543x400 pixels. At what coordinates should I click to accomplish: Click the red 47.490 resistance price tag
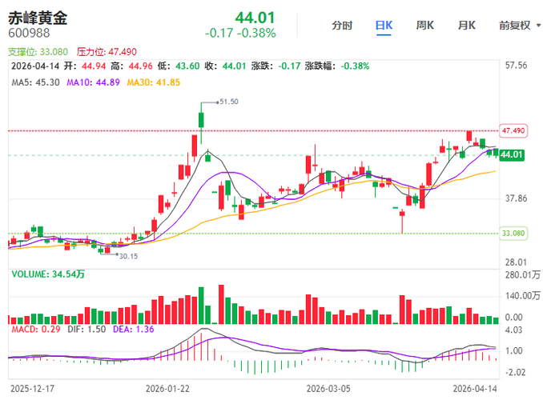click(513, 130)
